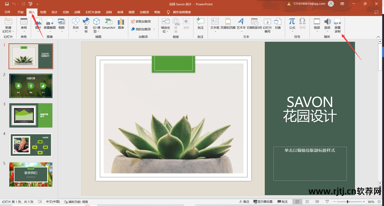Click the zoom slider in the status bar
This screenshot has height=206, width=384.
(348, 202)
